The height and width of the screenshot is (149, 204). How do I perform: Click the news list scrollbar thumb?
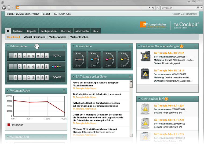(x=131, y=85)
